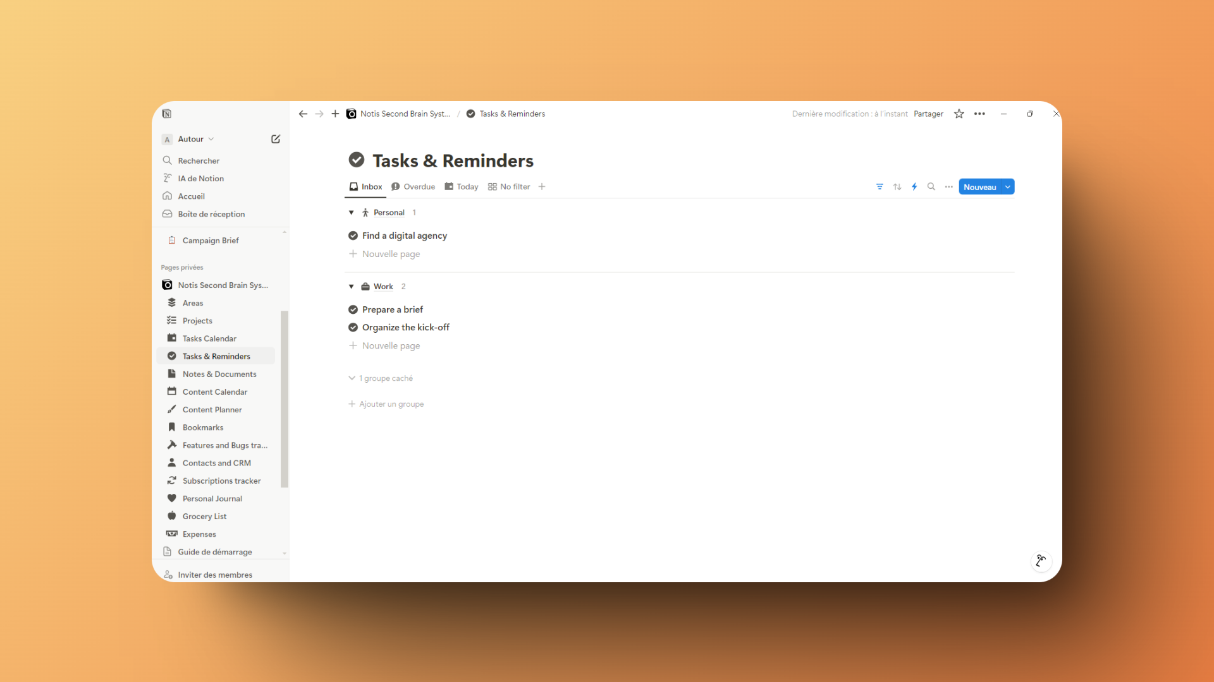The height and width of the screenshot is (682, 1214).
Task: Click the lightning bolt automation icon
Action: pos(914,186)
